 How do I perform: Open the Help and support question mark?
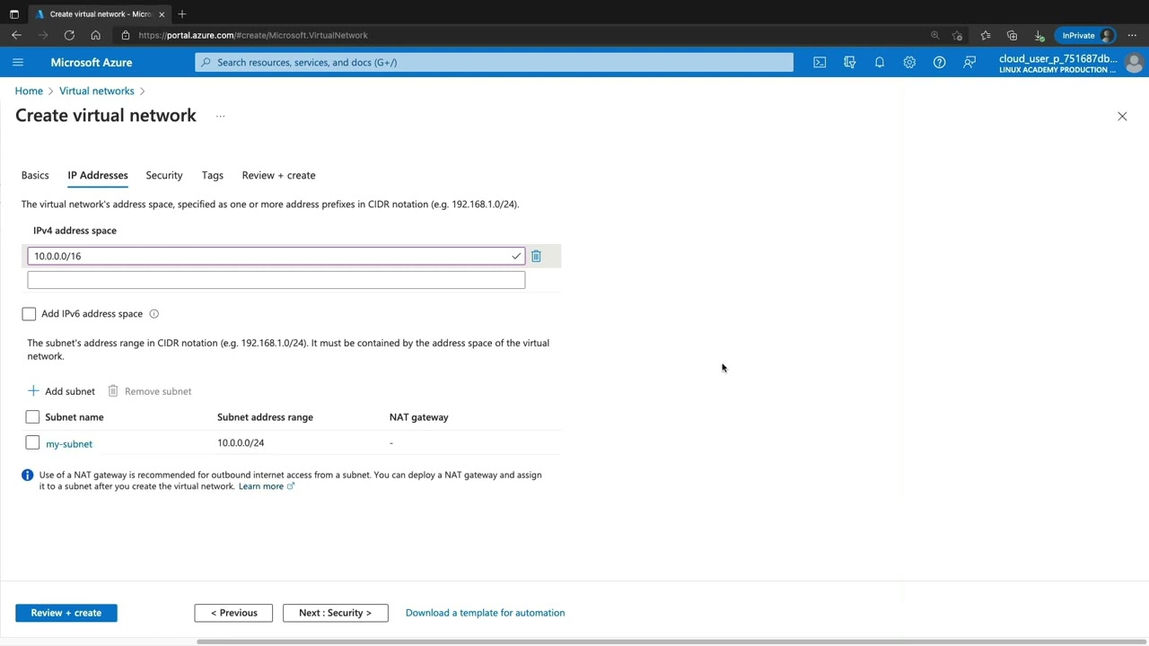point(939,62)
